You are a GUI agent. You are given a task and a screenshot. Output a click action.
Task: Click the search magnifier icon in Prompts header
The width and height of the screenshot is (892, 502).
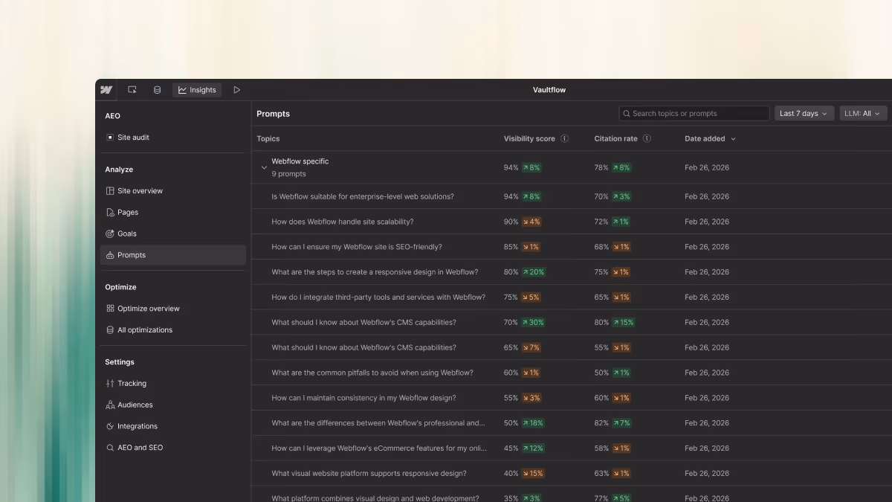coord(627,114)
